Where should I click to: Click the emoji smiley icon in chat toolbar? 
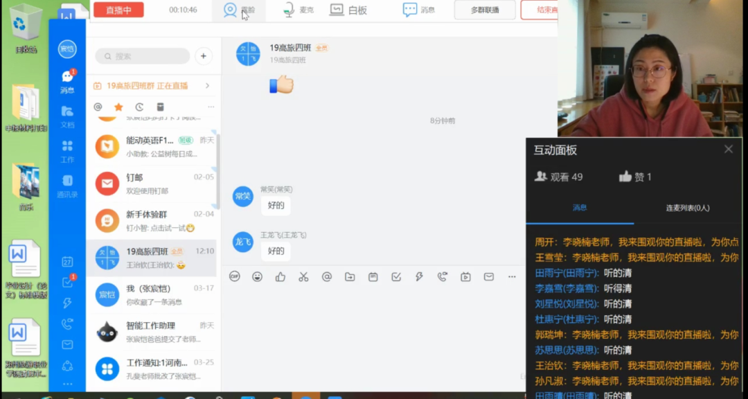pos(257,276)
